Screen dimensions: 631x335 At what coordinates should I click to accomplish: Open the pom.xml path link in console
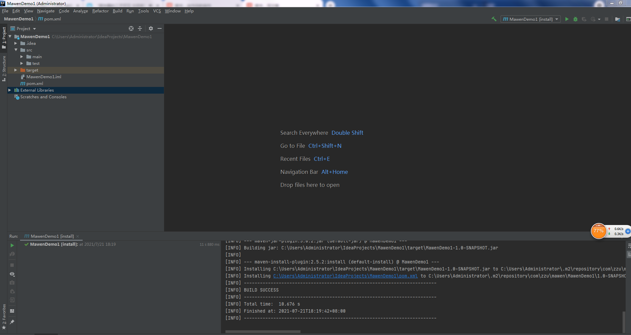tap(345, 276)
